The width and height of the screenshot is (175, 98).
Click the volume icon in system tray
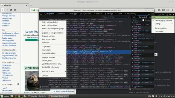174,96
